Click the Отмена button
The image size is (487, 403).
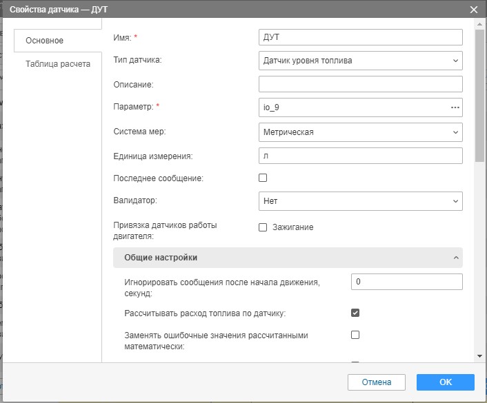tap(376, 382)
